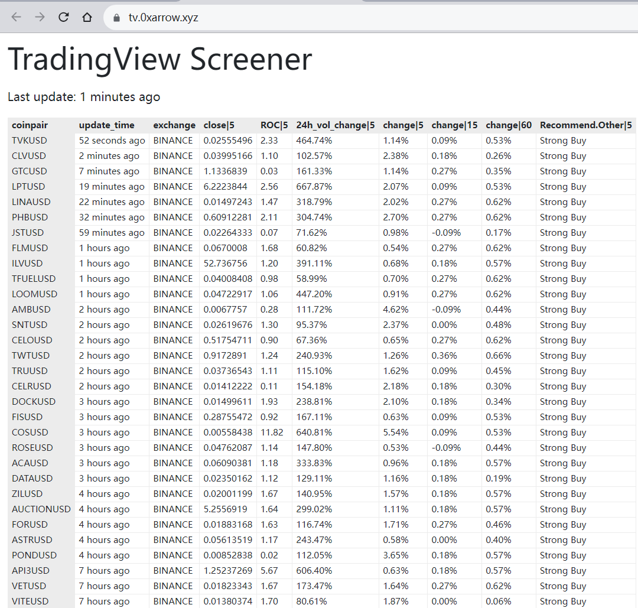Click the 'Last update: 1 minutes ago' text
This screenshot has height=608, width=638.
(x=84, y=97)
